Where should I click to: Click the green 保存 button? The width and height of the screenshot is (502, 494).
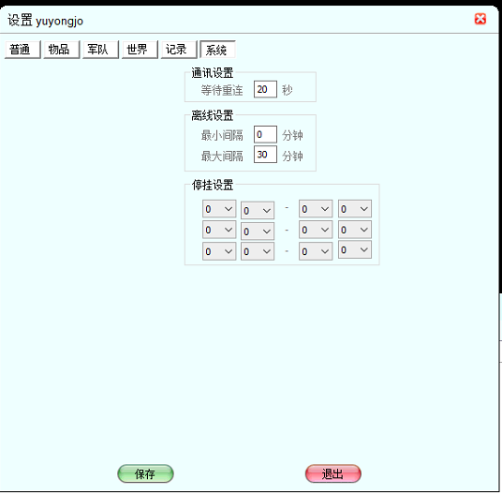point(146,473)
